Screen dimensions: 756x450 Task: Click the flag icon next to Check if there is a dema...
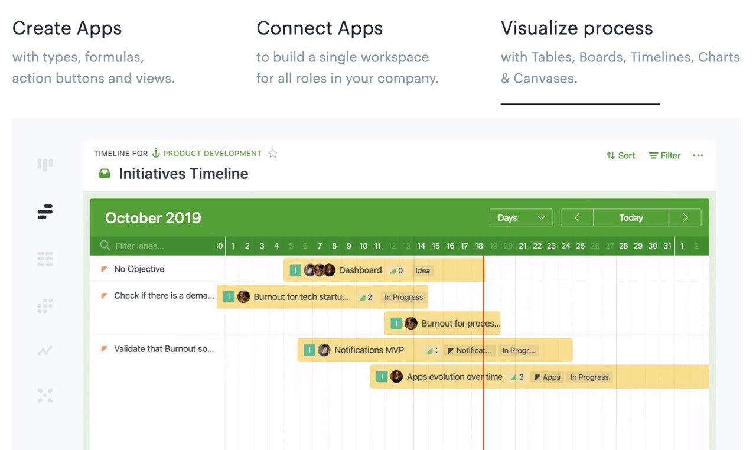click(x=104, y=296)
